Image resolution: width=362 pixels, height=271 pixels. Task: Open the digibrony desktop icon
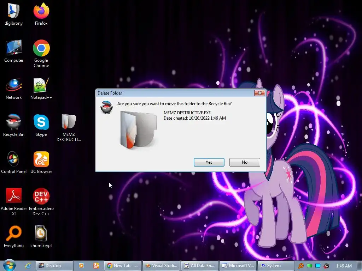point(14,14)
